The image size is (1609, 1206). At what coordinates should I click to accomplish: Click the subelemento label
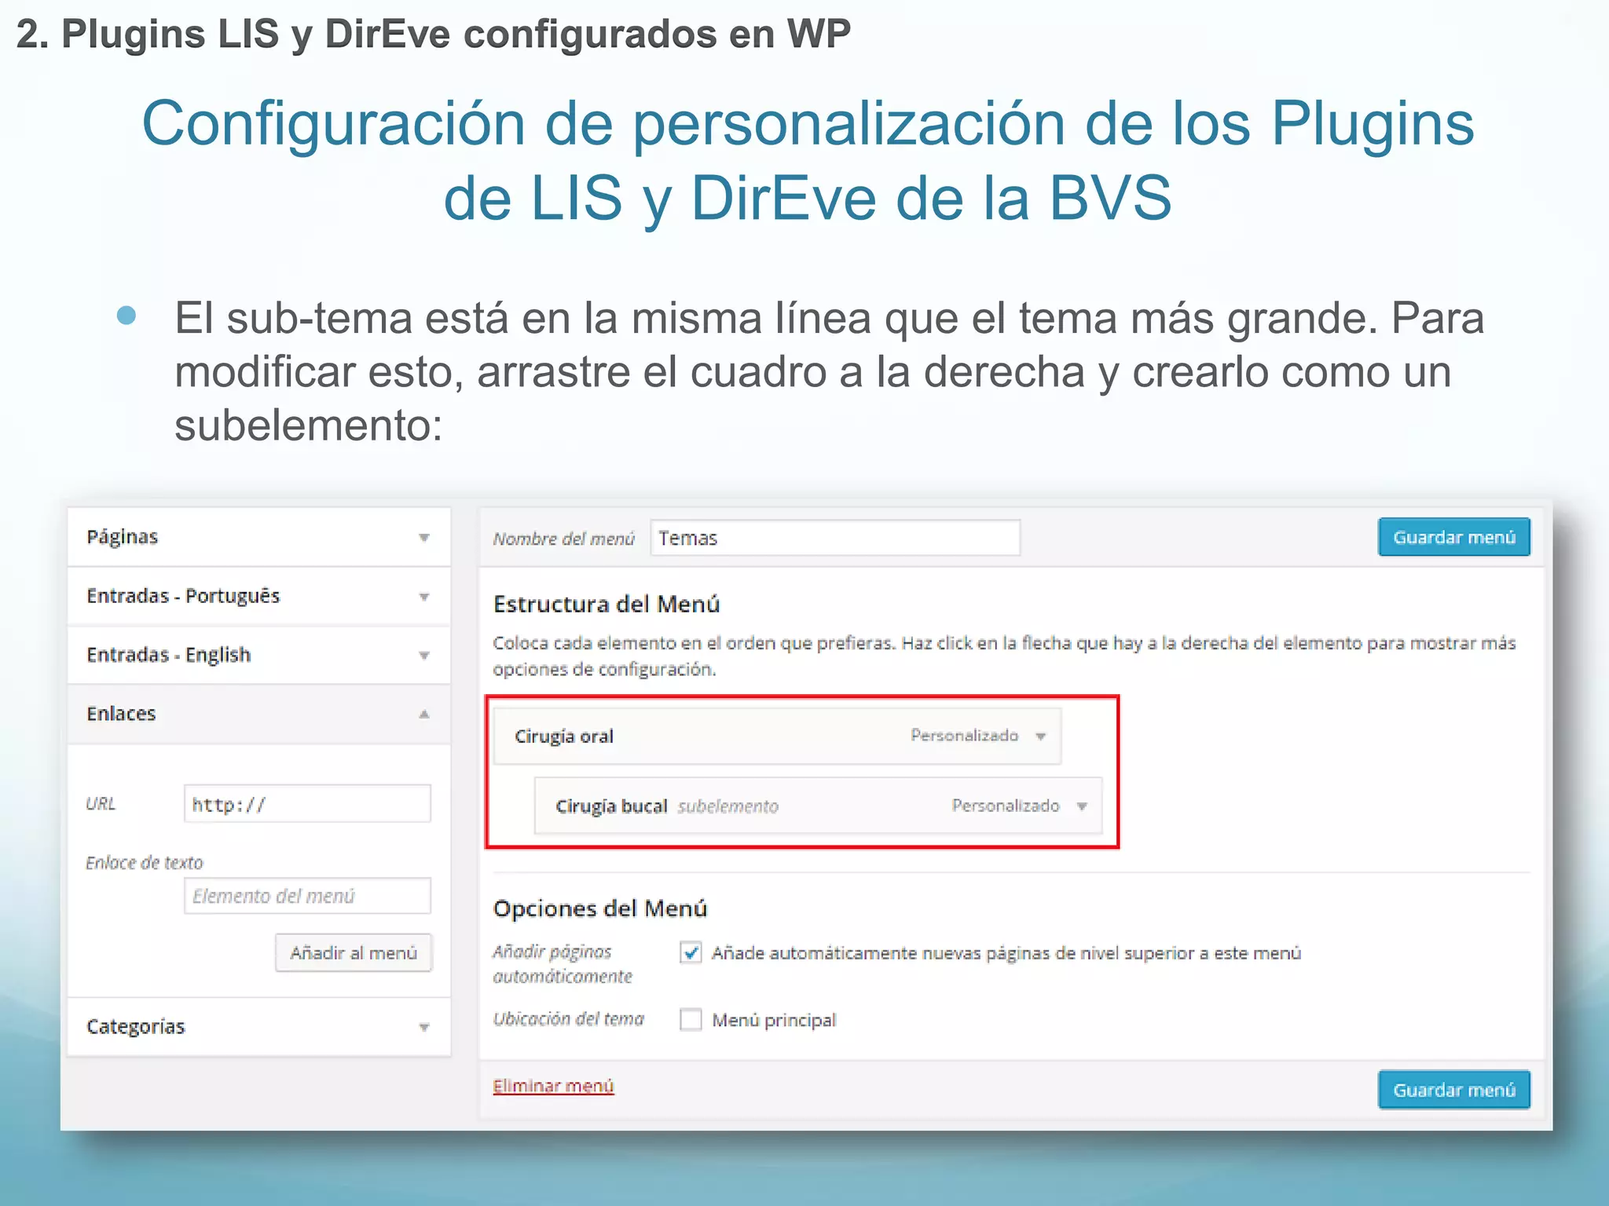point(728,806)
